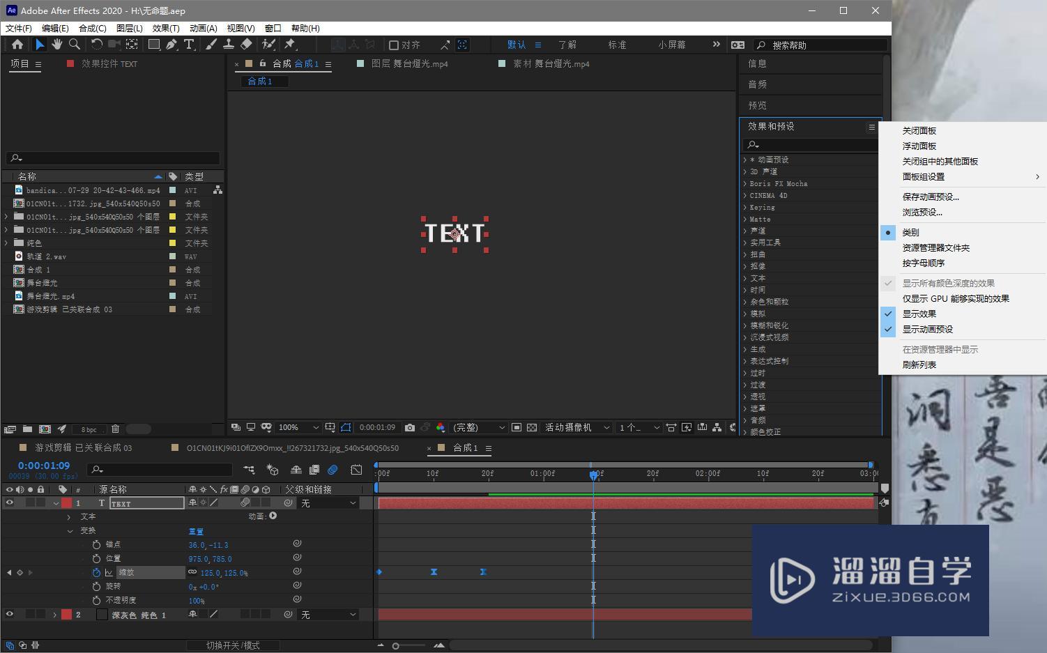Click the show channel RGB color icon
Screen dimensions: 1047x653
(x=441, y=427)
